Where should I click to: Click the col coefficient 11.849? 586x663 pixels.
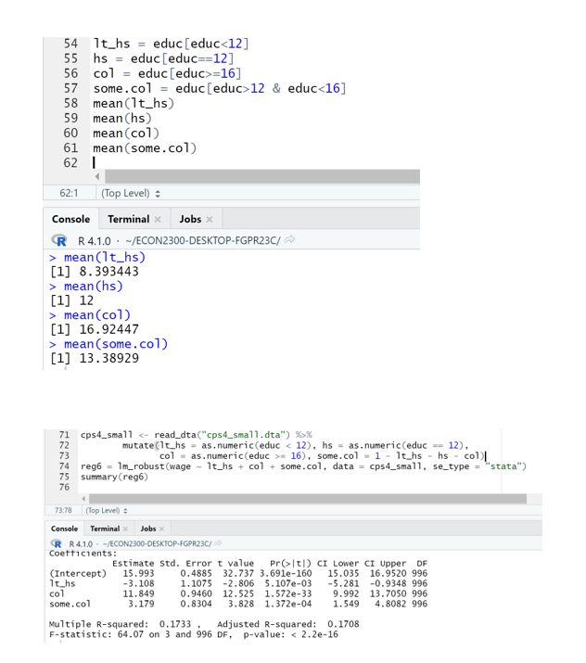pyautogui.click(x=138, y=593)
